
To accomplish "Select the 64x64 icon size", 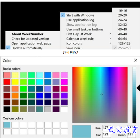I will (126, 39).
